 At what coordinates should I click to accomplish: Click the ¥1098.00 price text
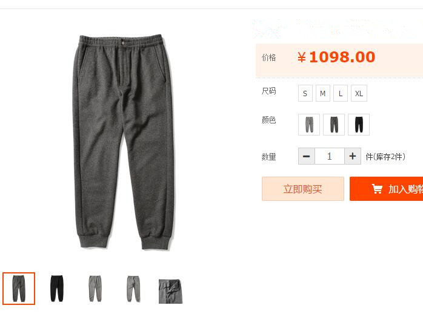pyautogui.click(x=336, y=57)
